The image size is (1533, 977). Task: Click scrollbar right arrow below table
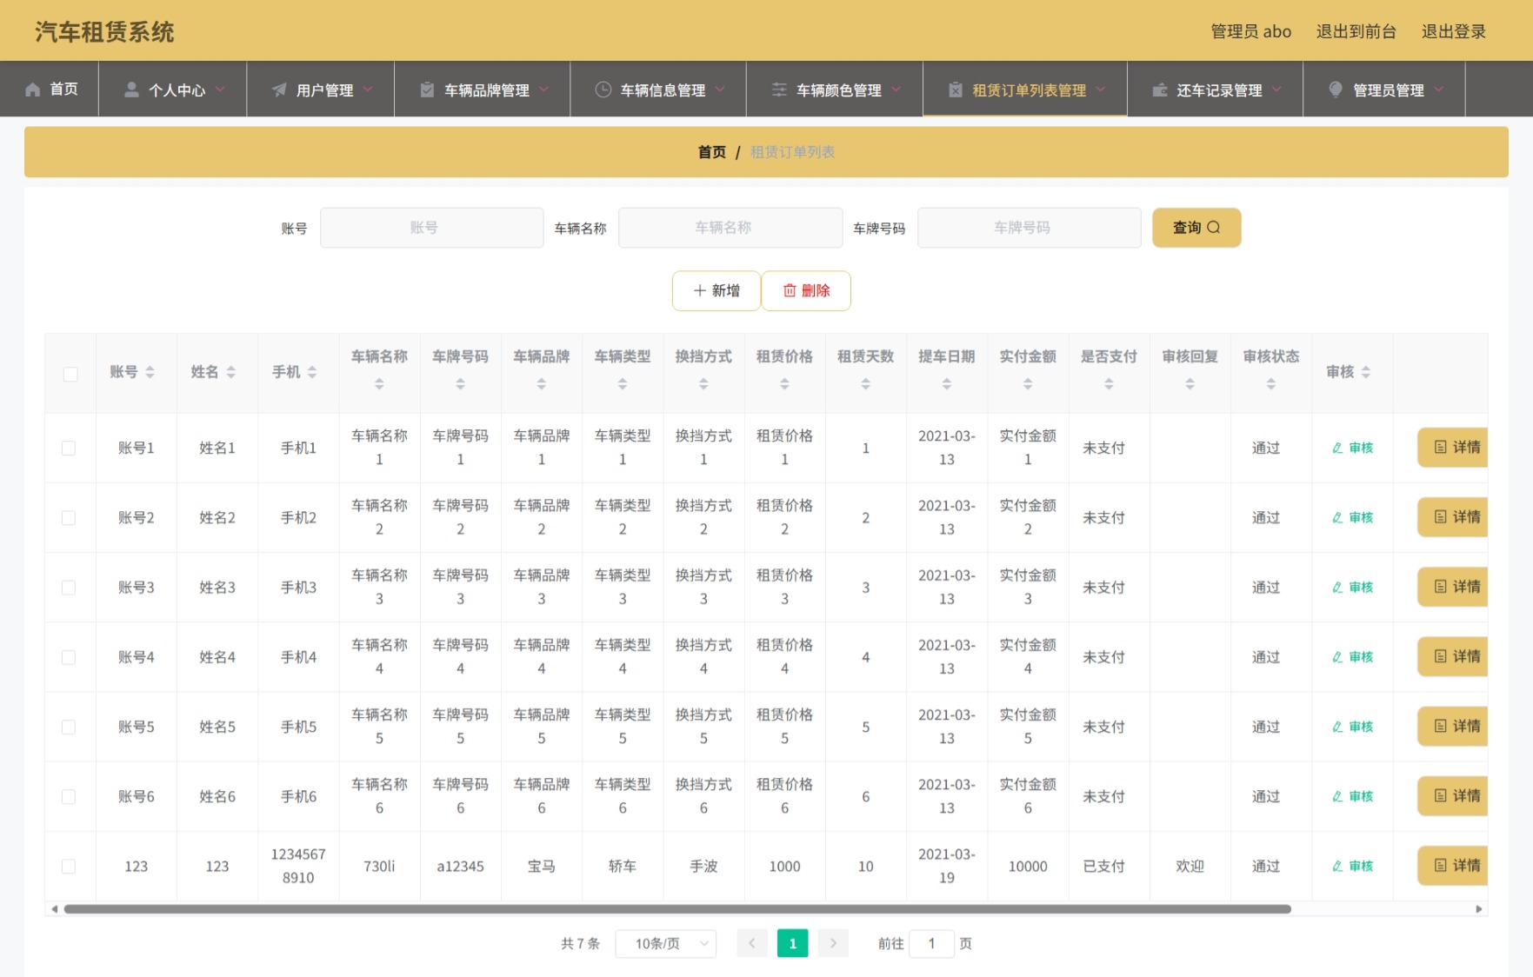click(x=1478, y=909)
